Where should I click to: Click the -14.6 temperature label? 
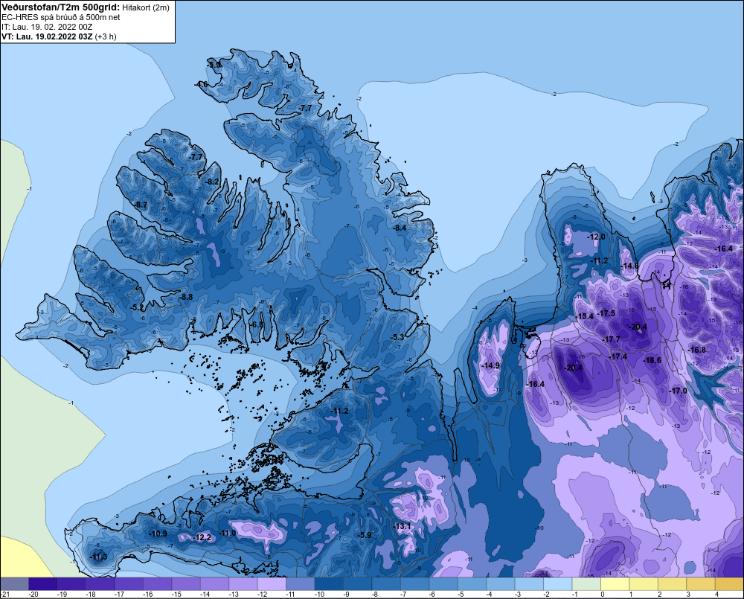point(629,266)
